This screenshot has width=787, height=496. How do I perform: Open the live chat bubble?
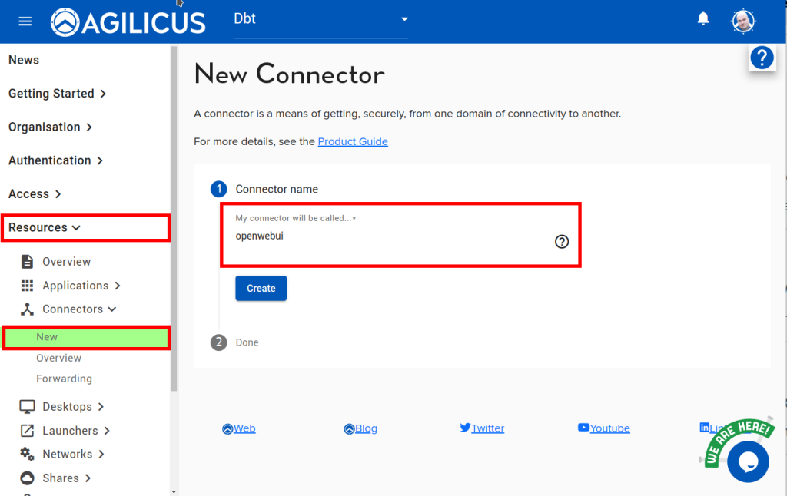[747, 461]
